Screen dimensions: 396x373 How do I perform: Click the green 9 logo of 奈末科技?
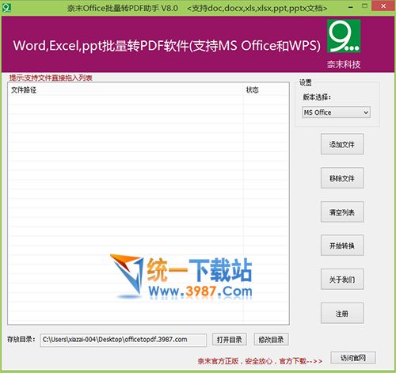(344, 36)
